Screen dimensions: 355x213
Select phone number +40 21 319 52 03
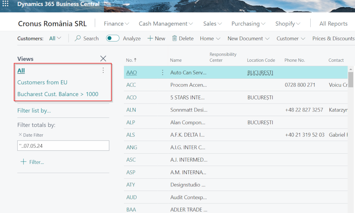tap(305, 135)
